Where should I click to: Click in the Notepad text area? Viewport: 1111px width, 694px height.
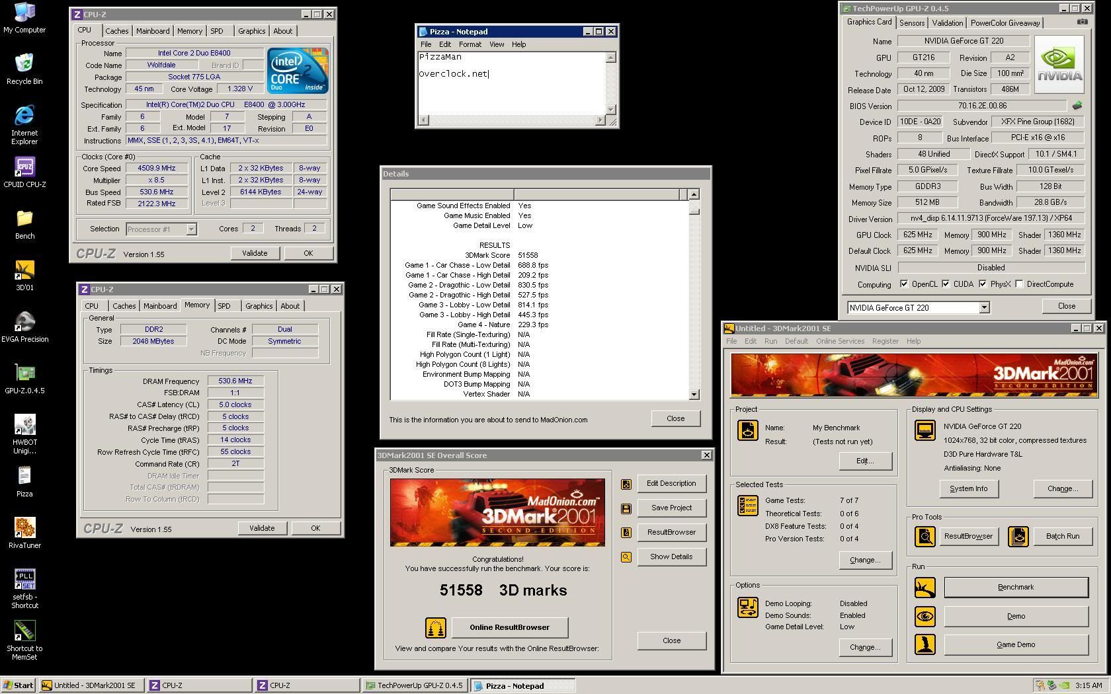511,83
